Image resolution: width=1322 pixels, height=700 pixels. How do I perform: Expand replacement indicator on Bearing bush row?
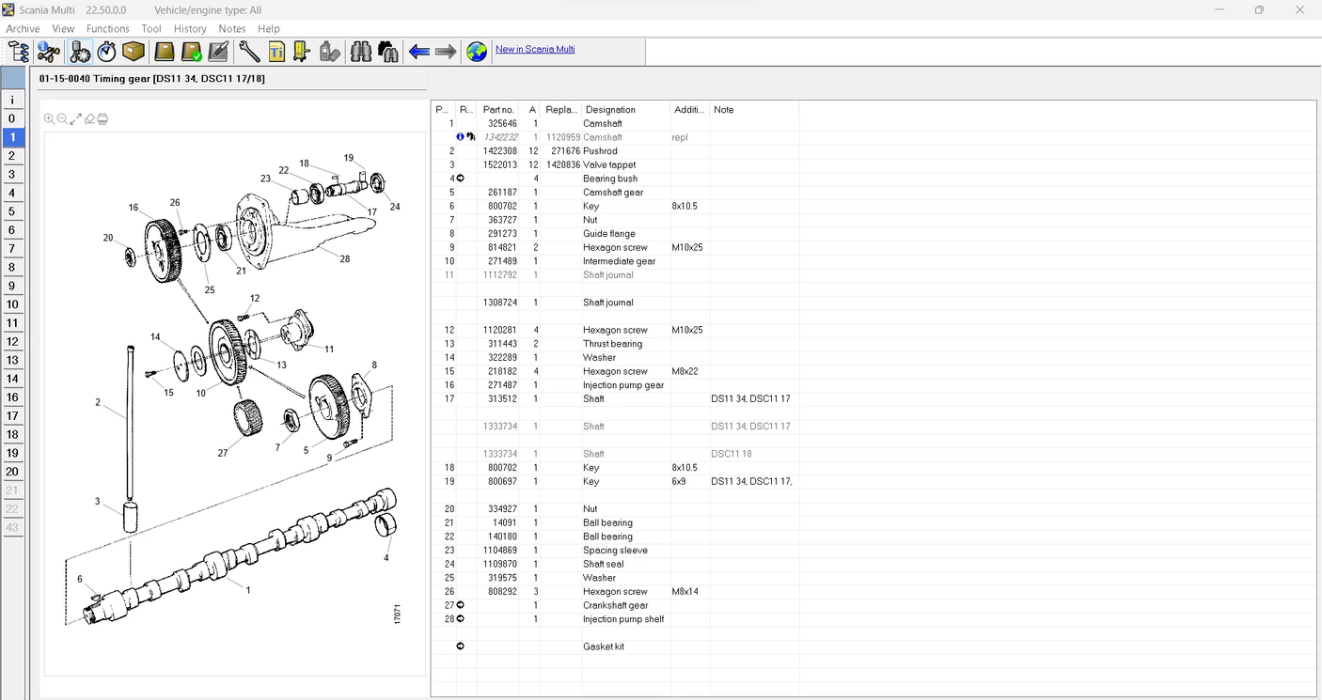[x=460, y=178]
